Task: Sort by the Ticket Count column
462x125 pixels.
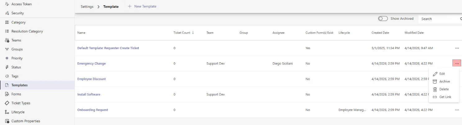Action: (x=183, y=33)
